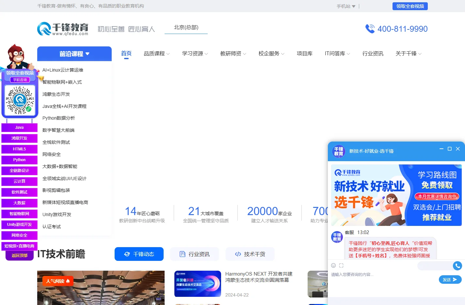Open the 影视剪辑包装 course
The height and width of the screenshot is (305, 465).
pyautogui.click(x=56, y=190)
